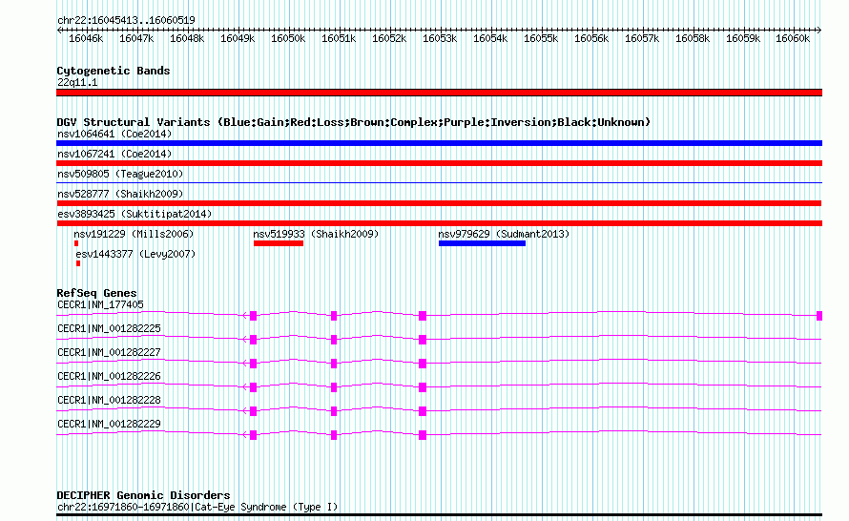Click the 16053k ruler tick label
The height and width of the screenshot is (521, 849).
point(440,38)
